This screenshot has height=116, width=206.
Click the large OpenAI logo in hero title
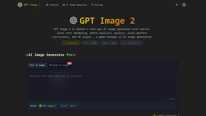click(x=73, y=20)
